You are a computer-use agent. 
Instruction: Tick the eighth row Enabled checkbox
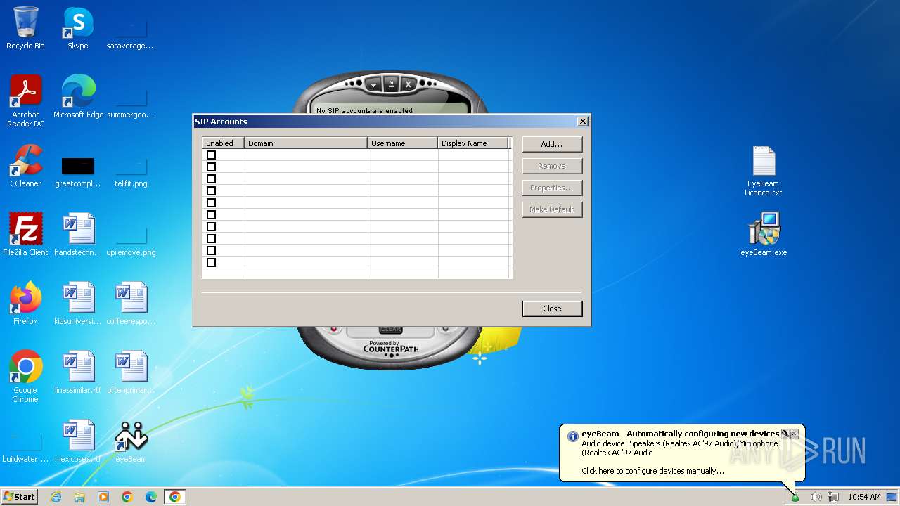pos(211,239)
